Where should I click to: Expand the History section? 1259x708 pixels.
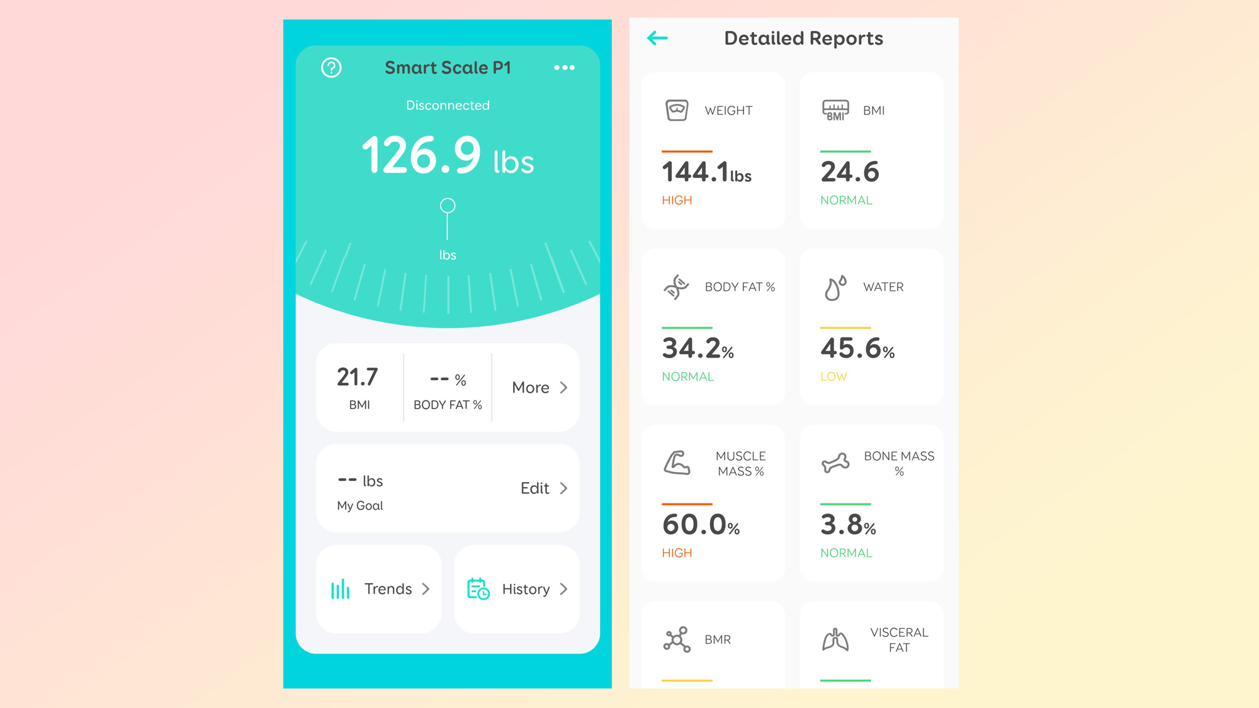coord(521,588)
